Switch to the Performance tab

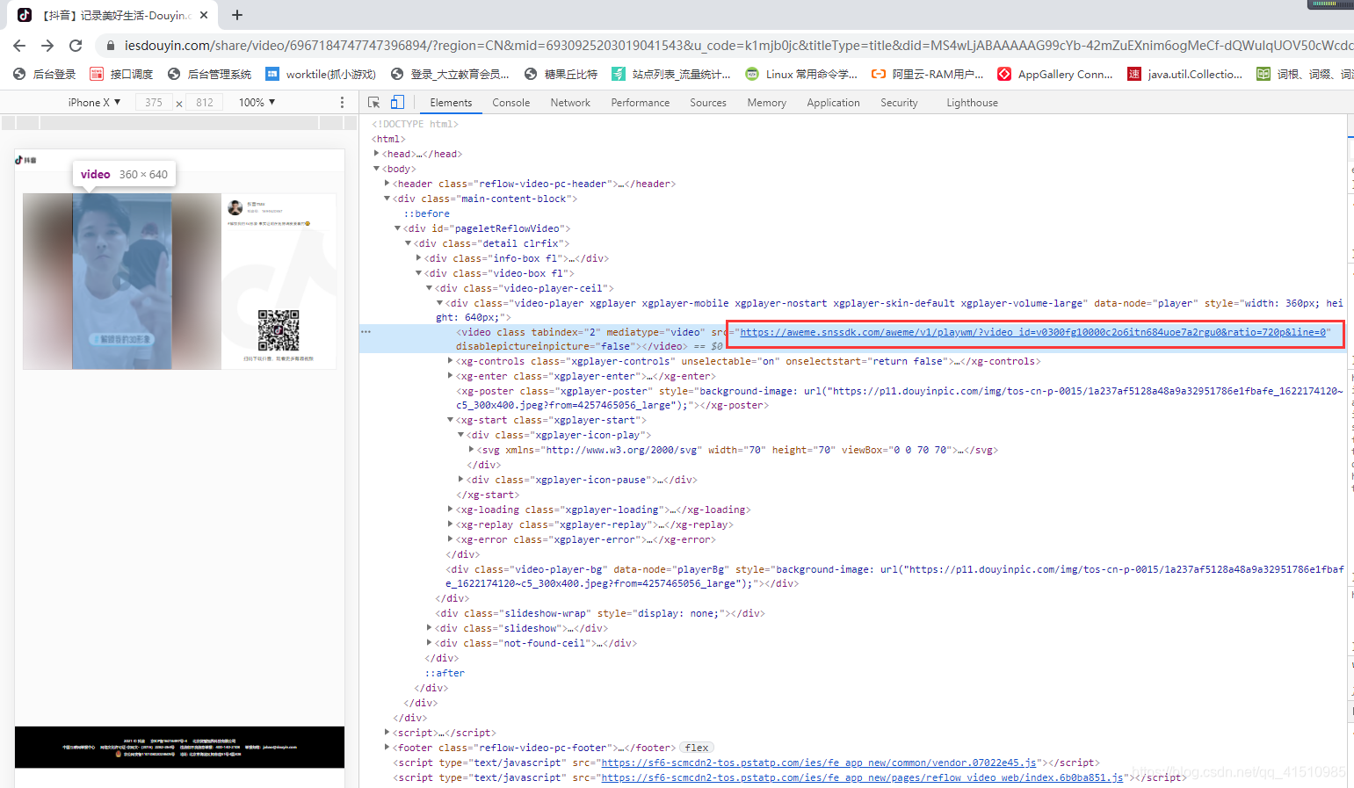coord(640,103)
